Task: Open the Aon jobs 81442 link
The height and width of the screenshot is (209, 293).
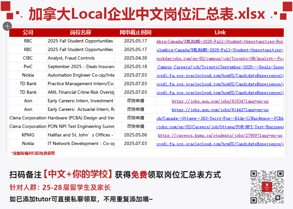Action: coord(220,110)
